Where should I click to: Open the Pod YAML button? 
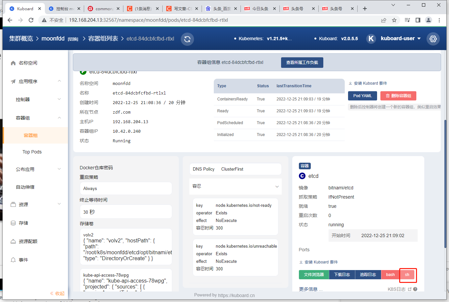[x=362, y=96]
